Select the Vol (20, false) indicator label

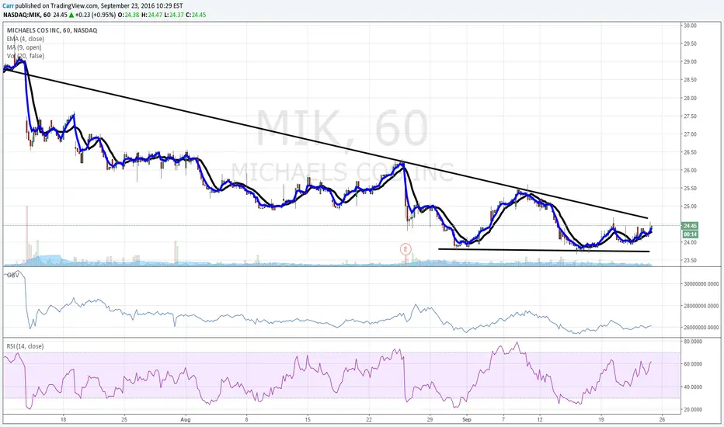coord(26,56)
